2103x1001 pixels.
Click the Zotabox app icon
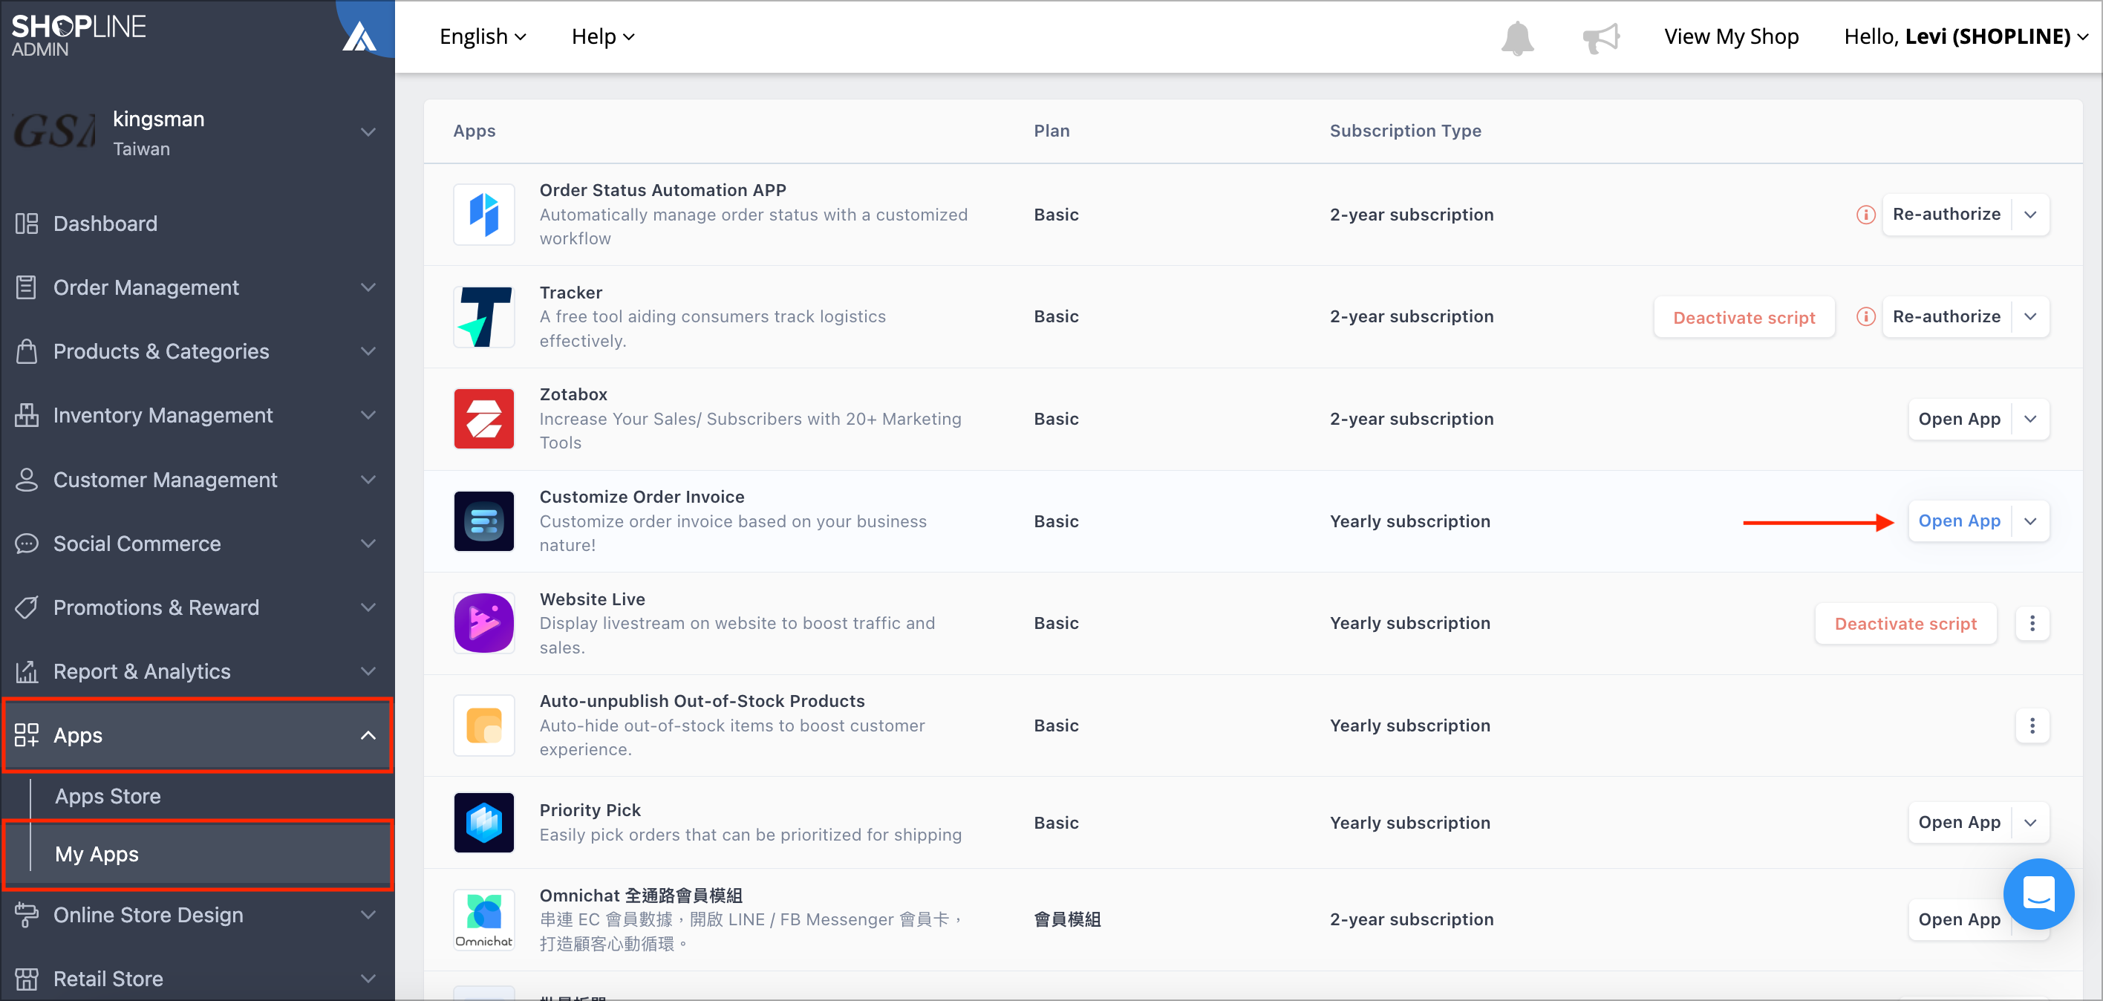click(484, 419)
